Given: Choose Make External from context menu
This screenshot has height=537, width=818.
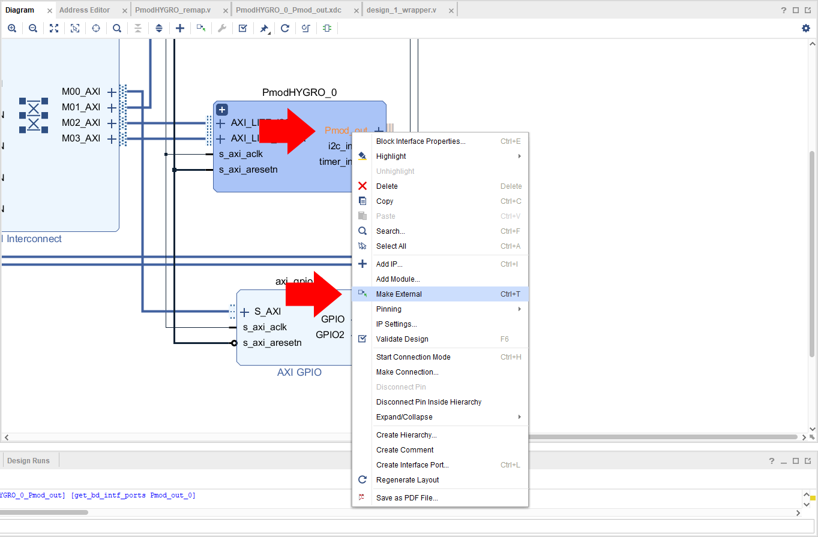Looking at the screenshot, I should click(x=440, y=294).
